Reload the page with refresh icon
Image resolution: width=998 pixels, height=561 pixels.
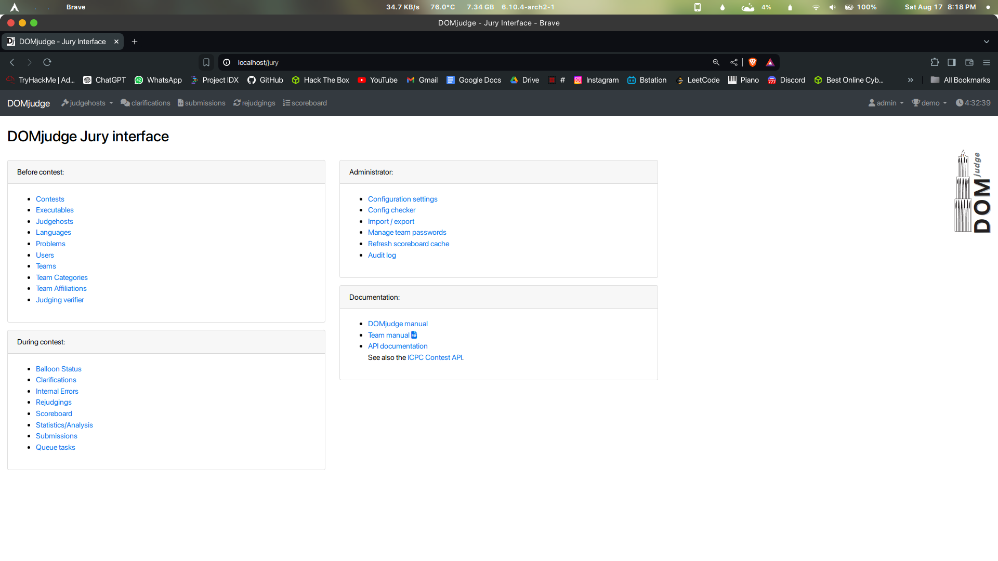[47, 62]
